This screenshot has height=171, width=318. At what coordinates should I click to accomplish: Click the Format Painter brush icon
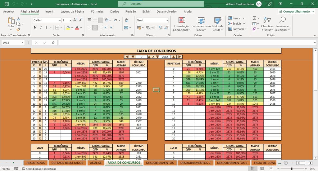18,29
